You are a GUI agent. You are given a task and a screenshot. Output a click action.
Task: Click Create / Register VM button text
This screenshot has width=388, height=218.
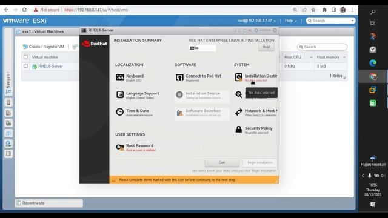(47, 47)
